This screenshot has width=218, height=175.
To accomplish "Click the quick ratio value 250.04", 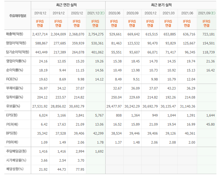I will (116, 97).
